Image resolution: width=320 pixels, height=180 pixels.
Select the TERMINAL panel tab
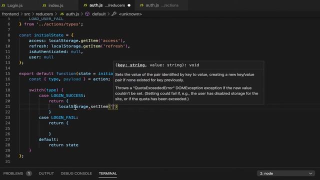pyautogui.click(x=108, y=173)
